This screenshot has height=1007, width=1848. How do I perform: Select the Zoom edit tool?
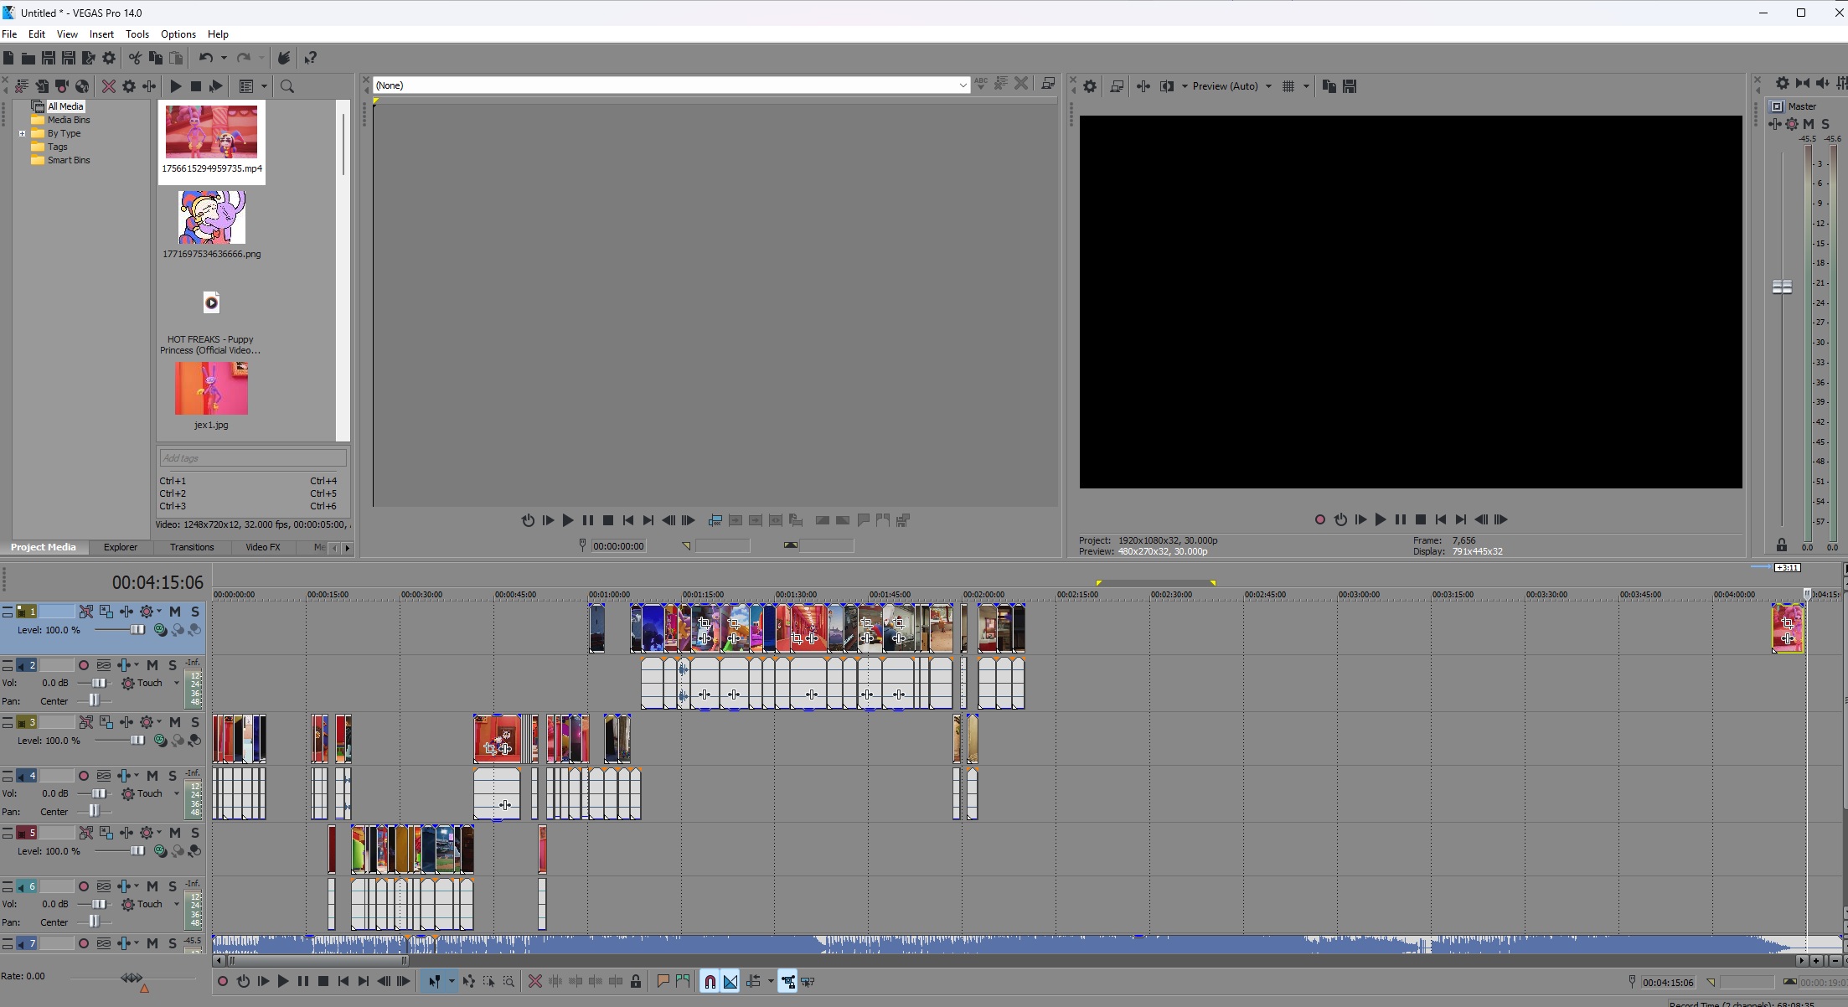508,981
